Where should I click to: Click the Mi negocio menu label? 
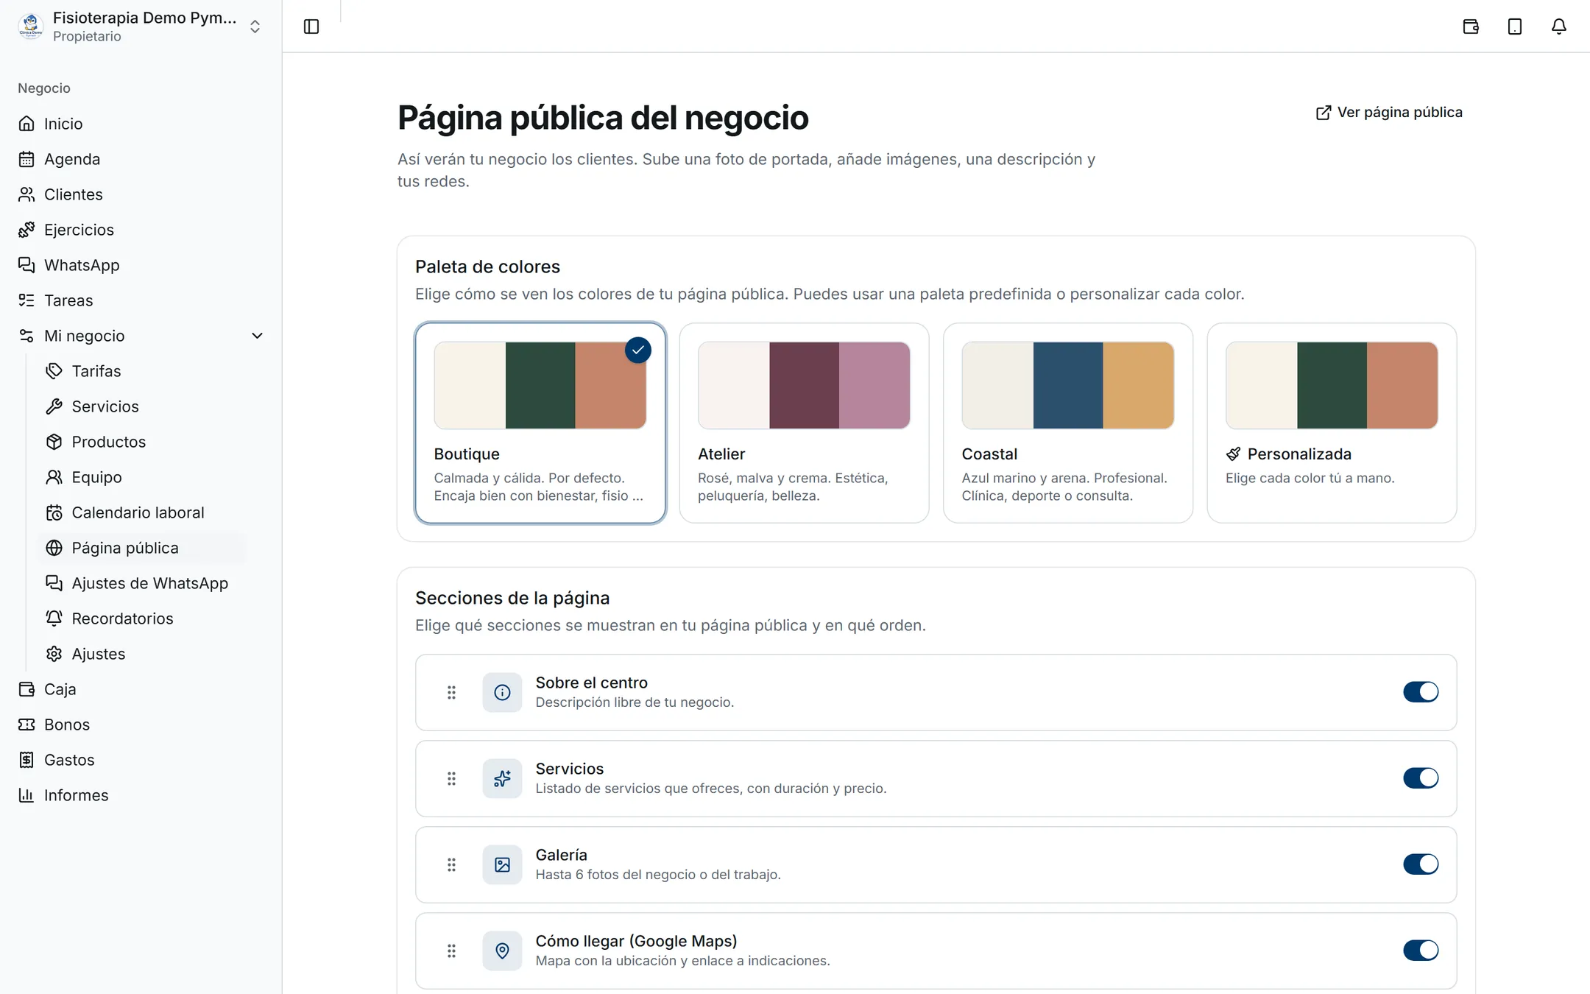pos(85,336)
